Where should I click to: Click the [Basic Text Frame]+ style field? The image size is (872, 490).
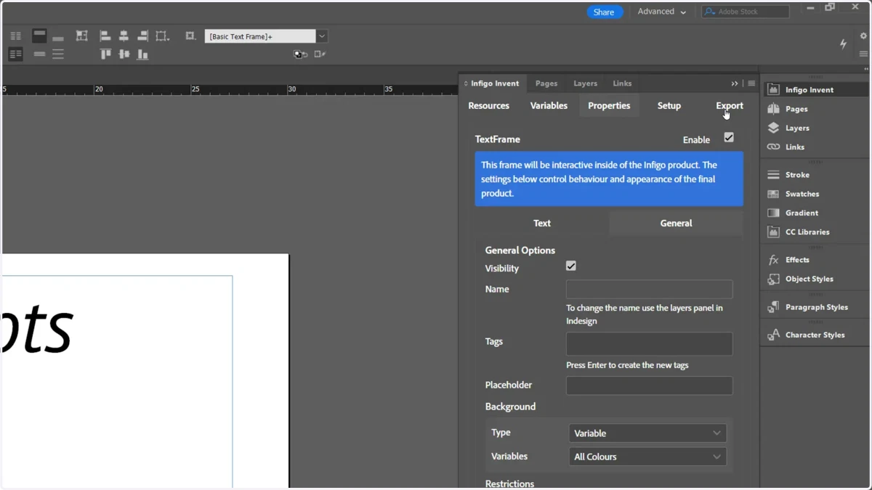(260, 36)
